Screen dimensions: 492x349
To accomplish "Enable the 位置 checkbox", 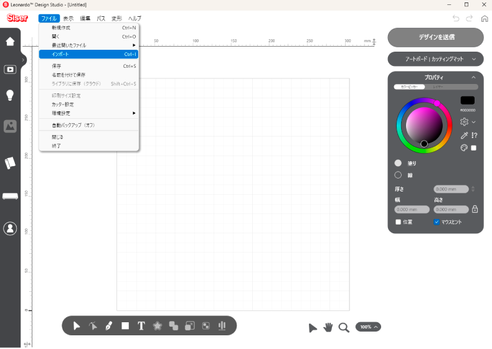I will 398,222.
